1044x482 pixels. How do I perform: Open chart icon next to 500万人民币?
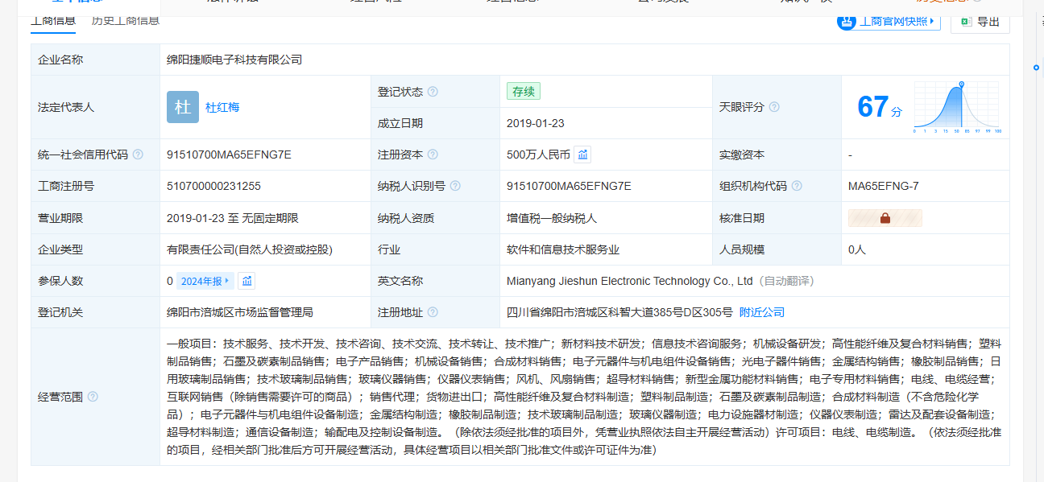tap(583, 154)
